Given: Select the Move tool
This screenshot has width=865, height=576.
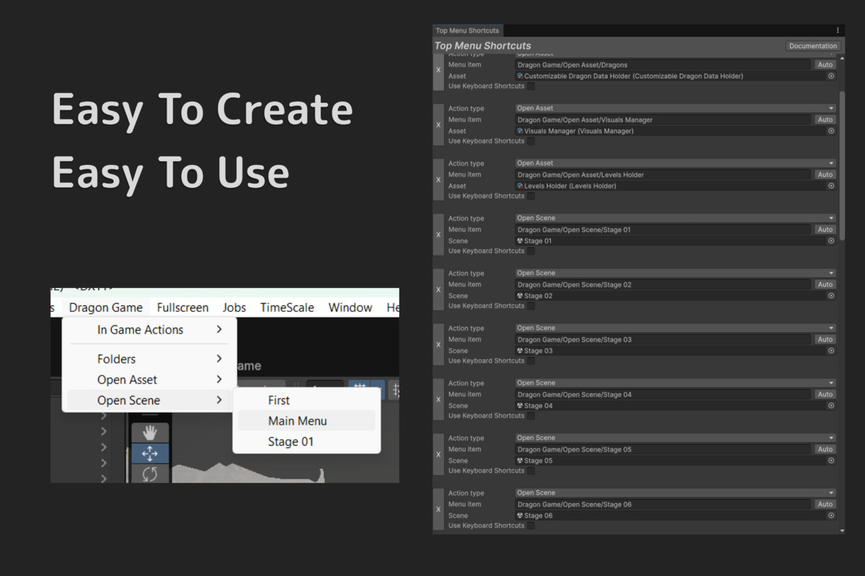Looking at the screenshot, I should pyautogui.click(x=149, y=453).
